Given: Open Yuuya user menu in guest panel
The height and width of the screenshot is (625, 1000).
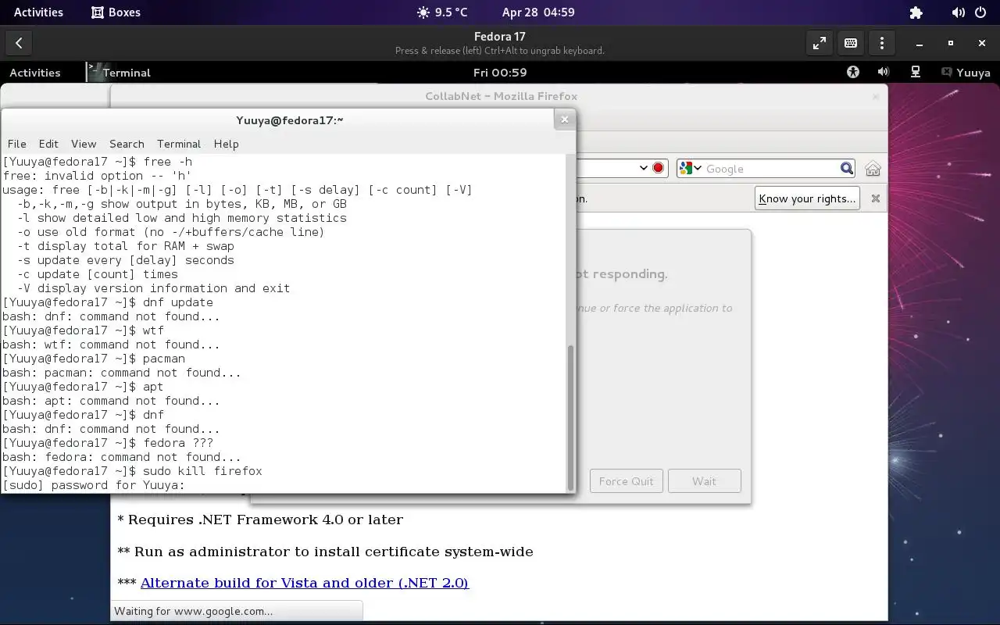Looking at the screenshot, I should 966,72.
